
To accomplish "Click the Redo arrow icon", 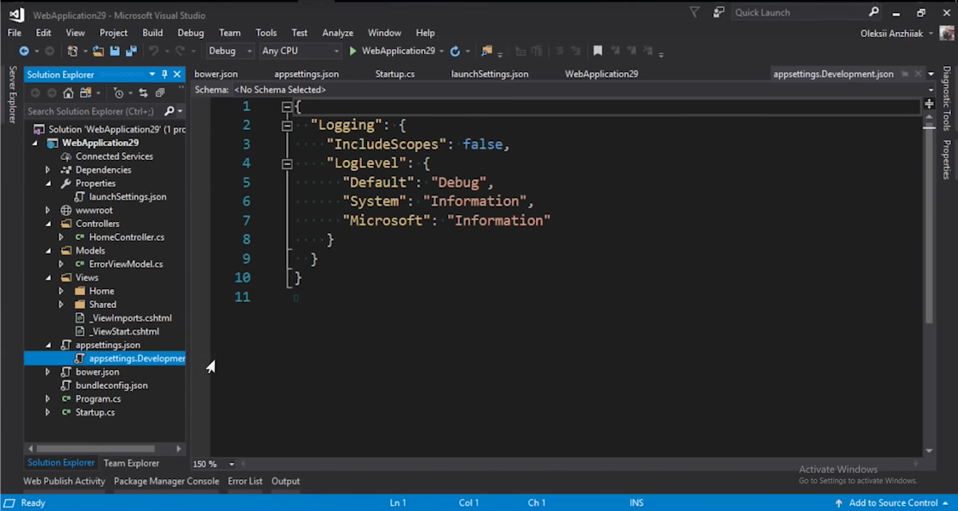I will pos(179,52).
